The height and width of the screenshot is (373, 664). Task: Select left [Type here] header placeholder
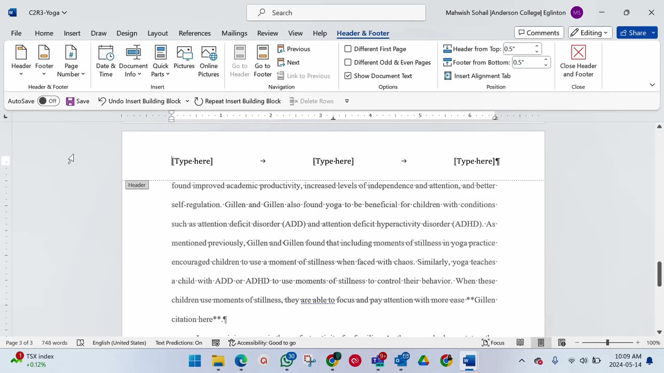[192, 161]
